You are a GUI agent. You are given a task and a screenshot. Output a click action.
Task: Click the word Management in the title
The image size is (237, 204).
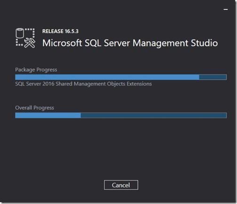tap(160, 44)
